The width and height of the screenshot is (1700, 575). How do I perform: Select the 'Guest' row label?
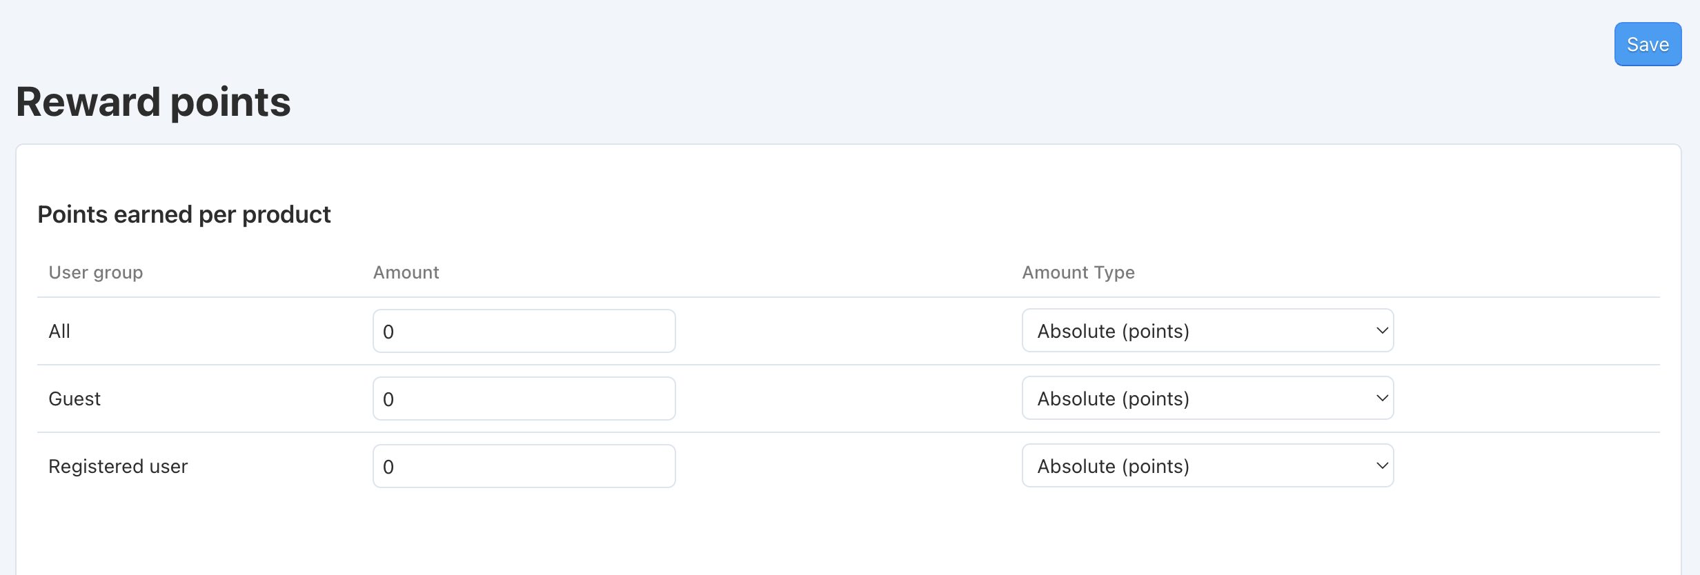pyautogui.click(x=75, y=399)
